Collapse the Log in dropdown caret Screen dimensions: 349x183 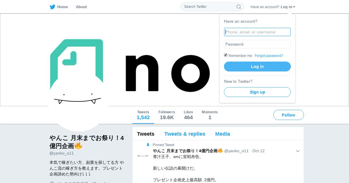[x=294, y=7]
